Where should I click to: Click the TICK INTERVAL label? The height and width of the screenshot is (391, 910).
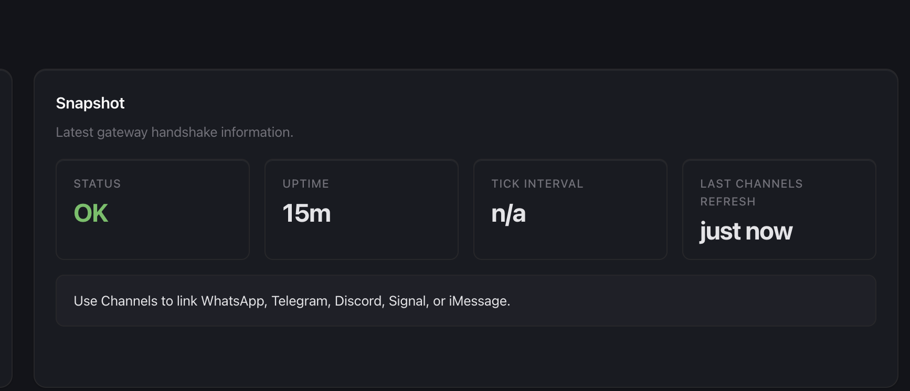point(537,184)
